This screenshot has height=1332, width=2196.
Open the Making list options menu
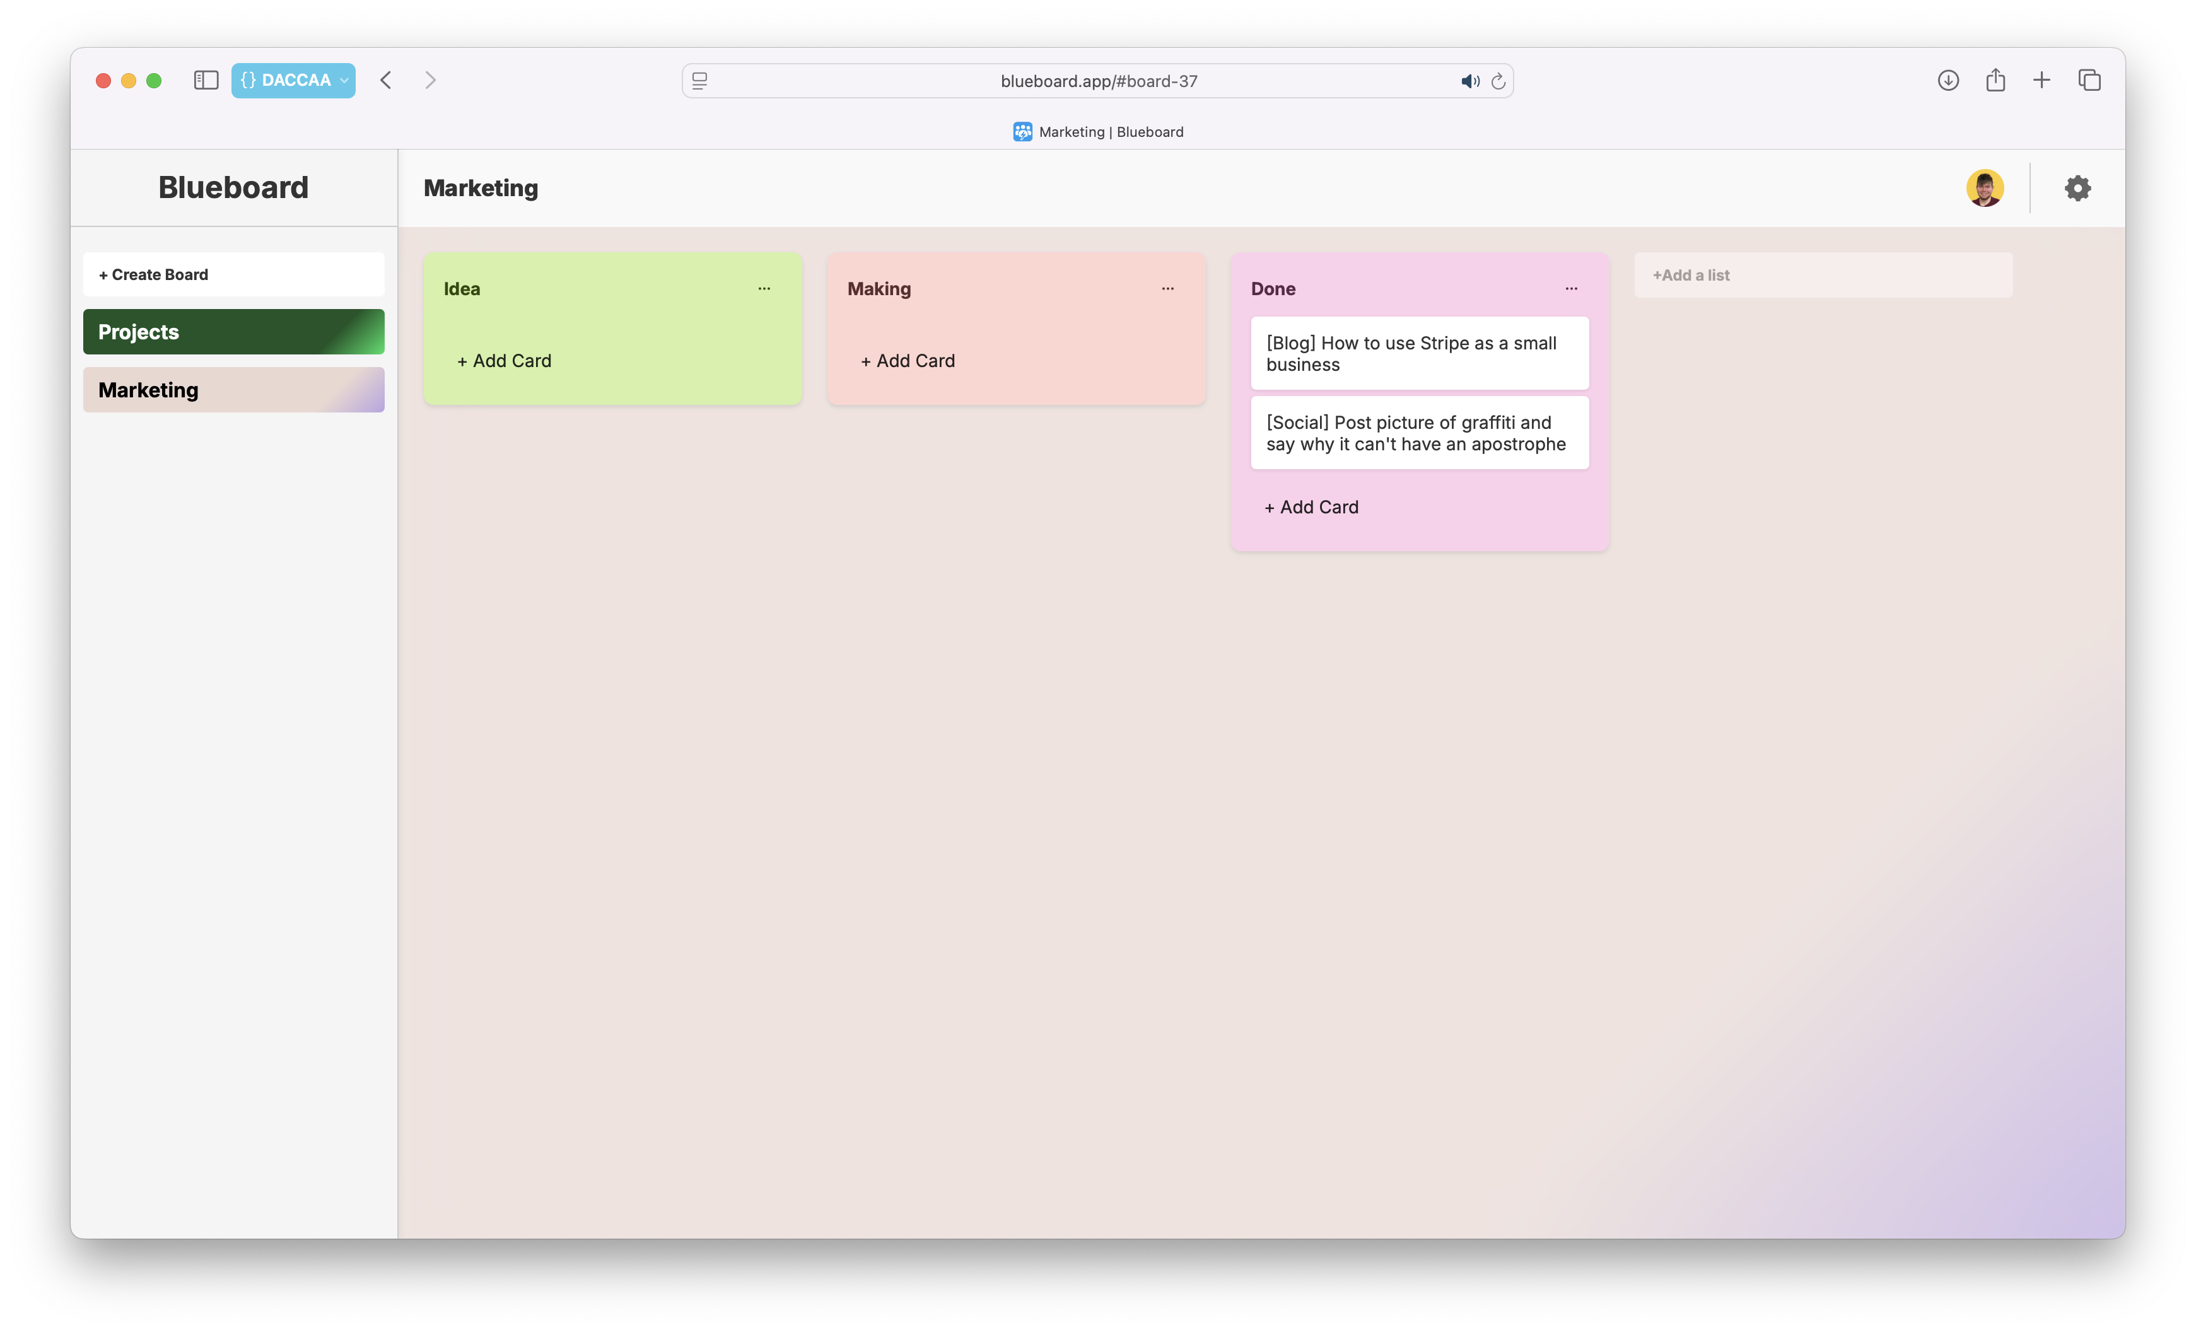click(1167, 289)
